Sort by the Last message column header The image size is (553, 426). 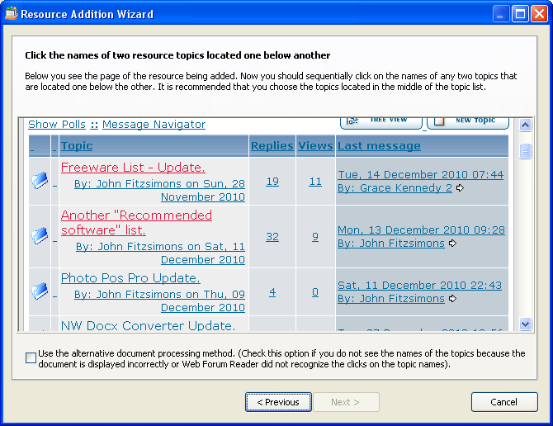coord(379,146)
